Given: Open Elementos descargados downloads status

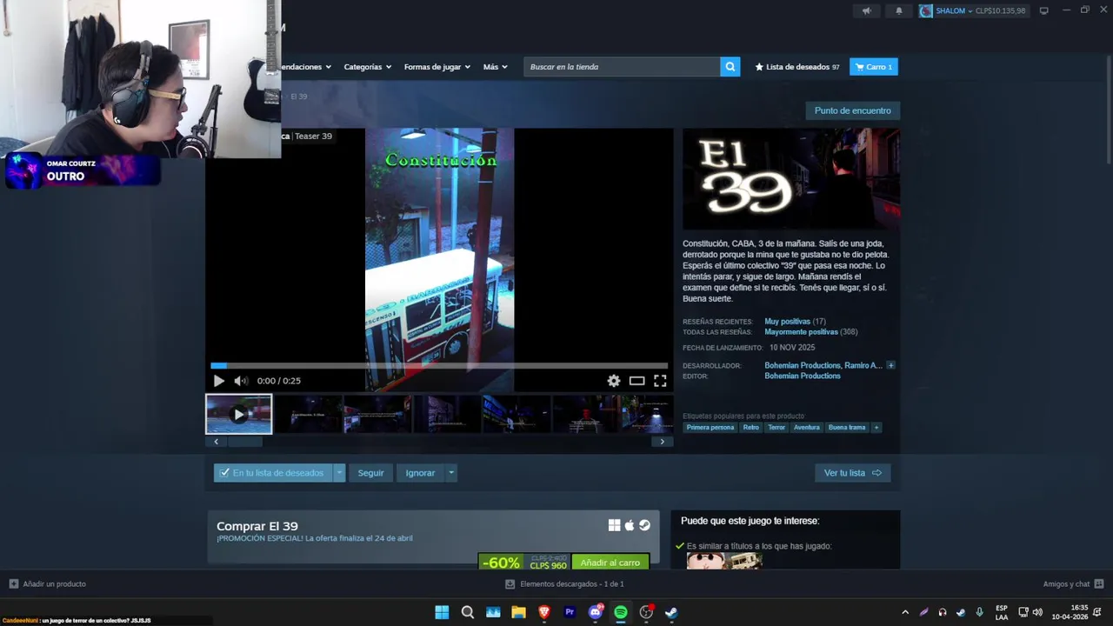Looking at the screenshot, I should 565,584.
